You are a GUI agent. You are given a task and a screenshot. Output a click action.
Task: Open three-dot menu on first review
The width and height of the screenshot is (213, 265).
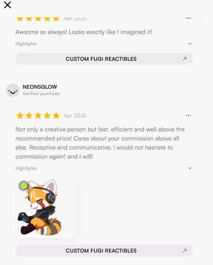pyautogui.click(x=188, y=18)
